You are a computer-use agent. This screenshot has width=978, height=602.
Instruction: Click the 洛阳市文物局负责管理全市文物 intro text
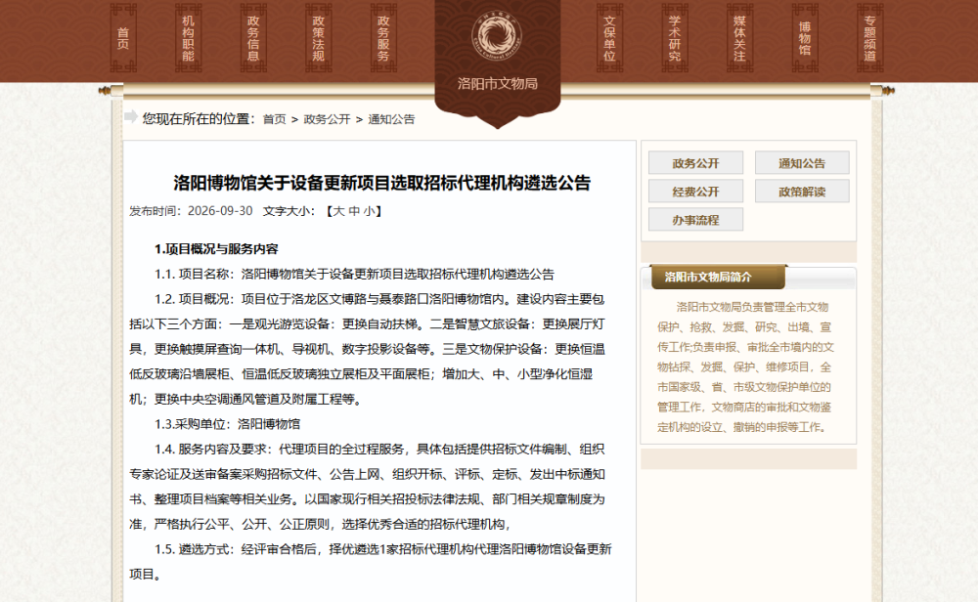point(744,367)
